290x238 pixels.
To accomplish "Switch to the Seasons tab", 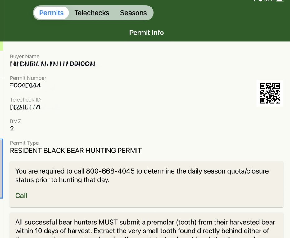I will (x=133, y=13).
